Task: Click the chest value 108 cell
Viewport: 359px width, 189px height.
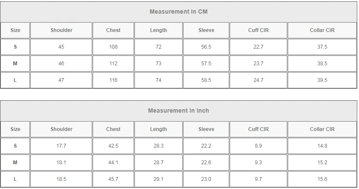Action: (x=113, y=47)
